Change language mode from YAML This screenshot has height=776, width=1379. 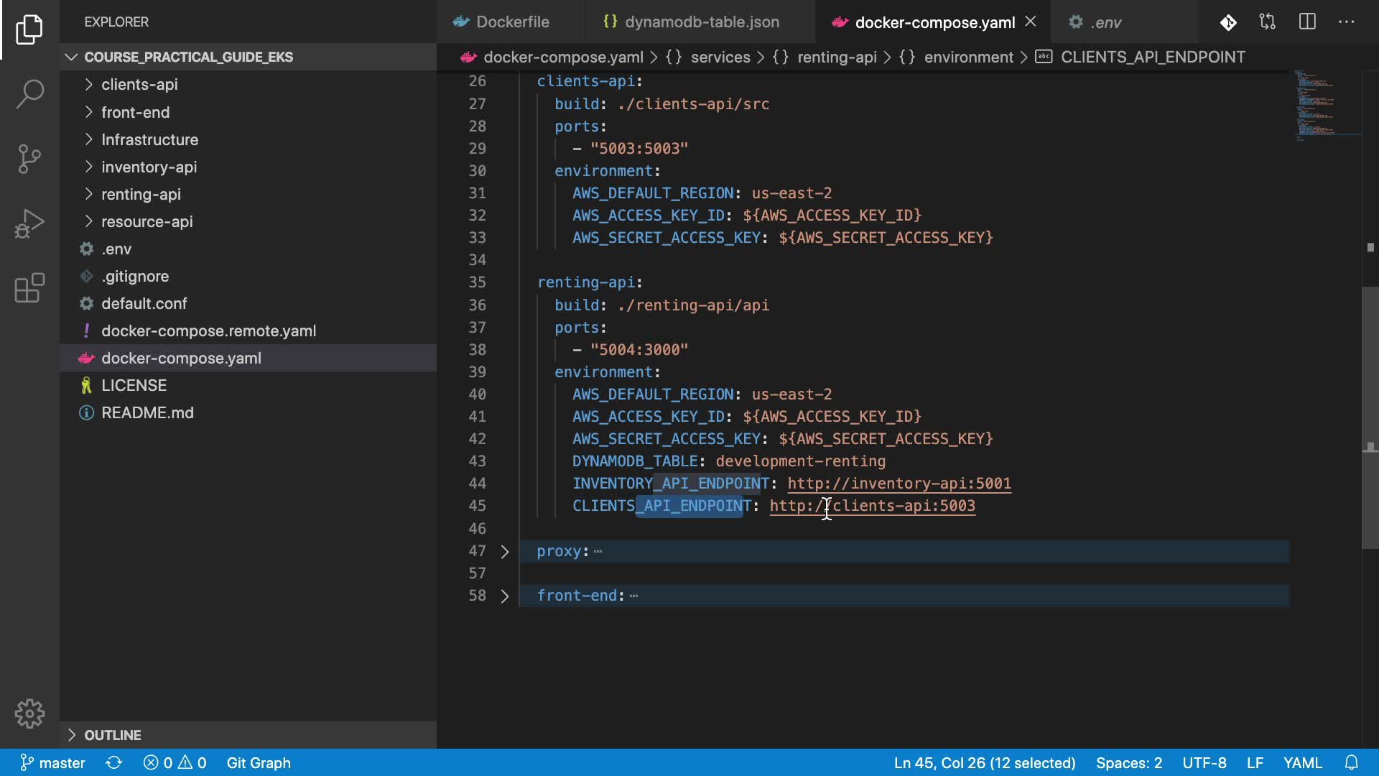1302,762
